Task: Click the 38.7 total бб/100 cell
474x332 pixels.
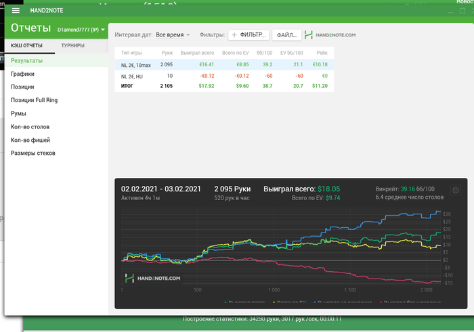Action: click(x=267, y=86)
